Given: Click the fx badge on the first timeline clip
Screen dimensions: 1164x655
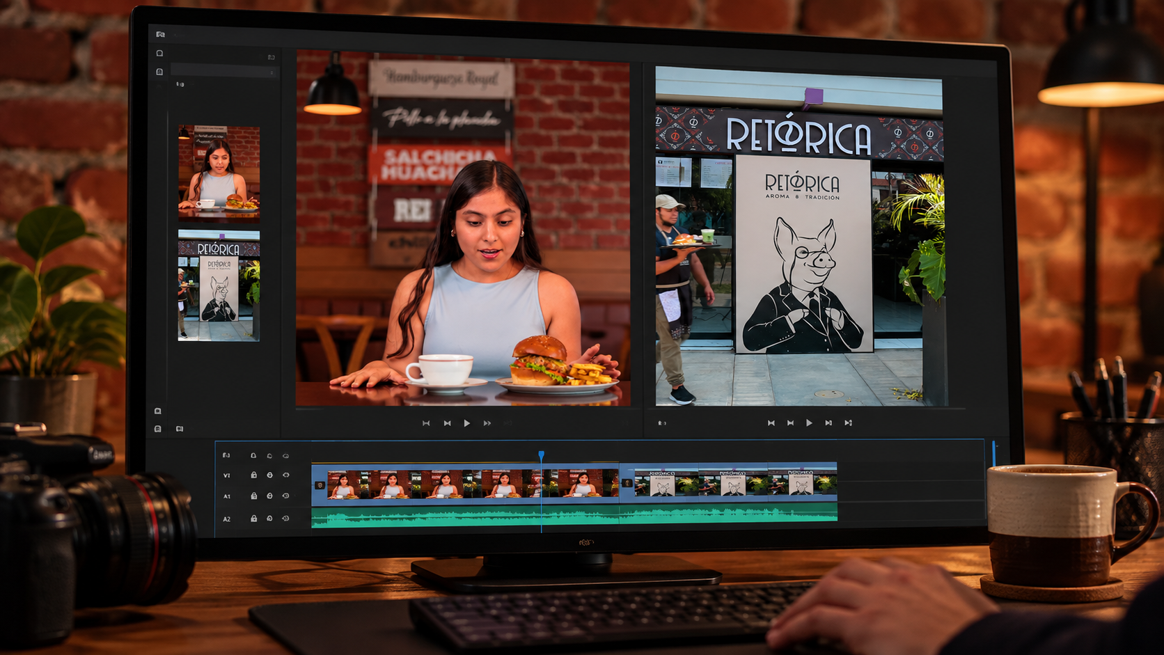Looking at the screenshot, I should [320, 484].
